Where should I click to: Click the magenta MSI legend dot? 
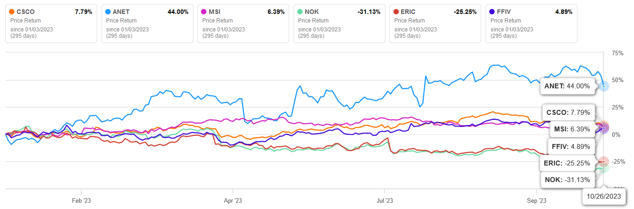(x=204, y=12)
